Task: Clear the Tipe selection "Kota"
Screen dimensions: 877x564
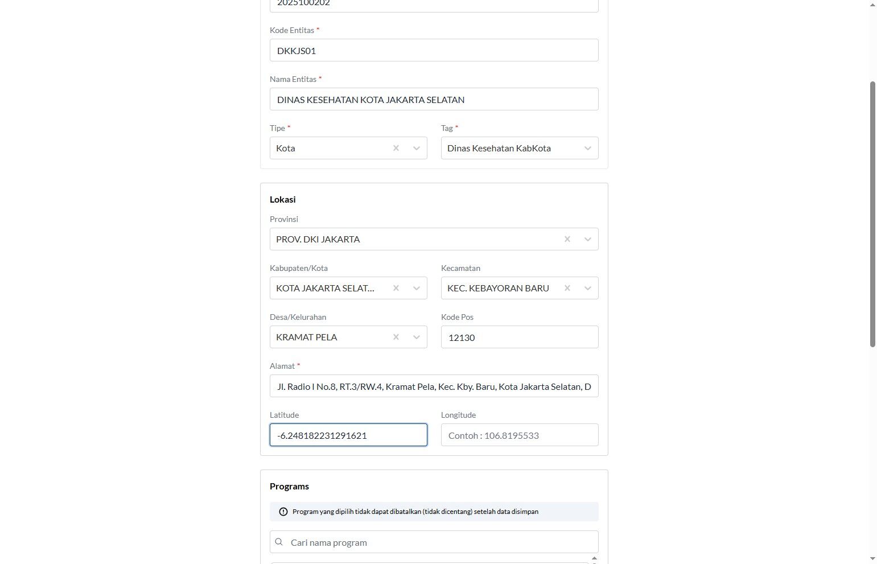Action: pos(396,148)
